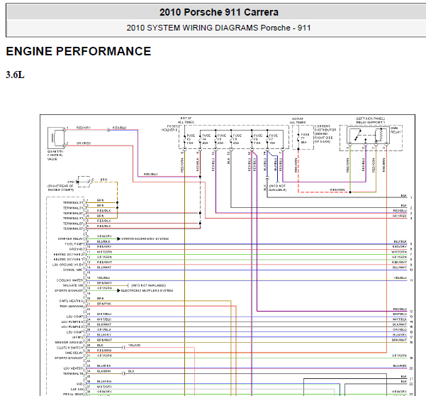Click the dashed ground connector symbol

84,182
